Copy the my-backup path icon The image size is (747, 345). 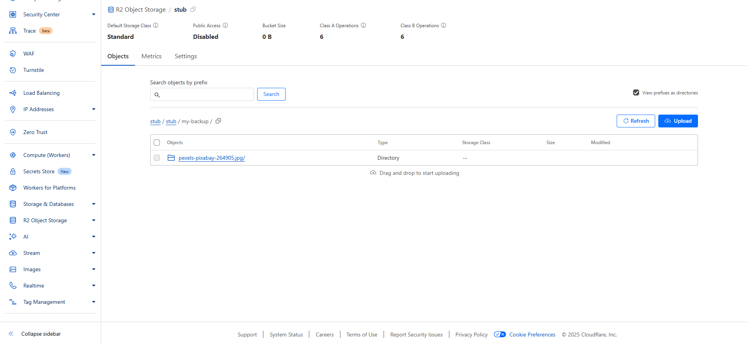point(218,121)
